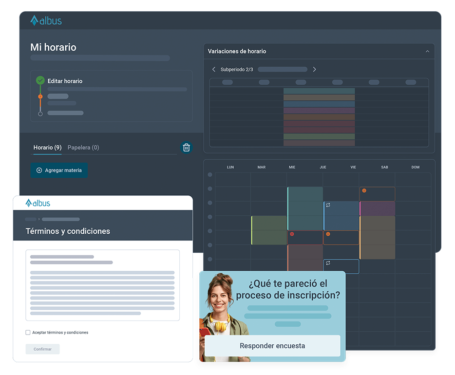This screenshot has width=455, height=375.
Task: Collapse the Variaciones de horario panel
Action: [x=427, y=51]
